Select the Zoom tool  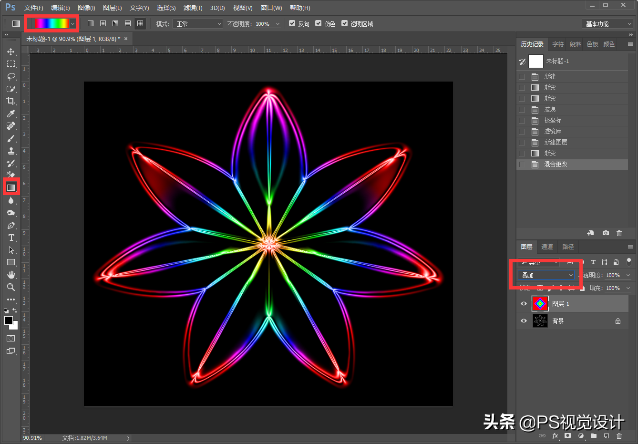[11, 287]
